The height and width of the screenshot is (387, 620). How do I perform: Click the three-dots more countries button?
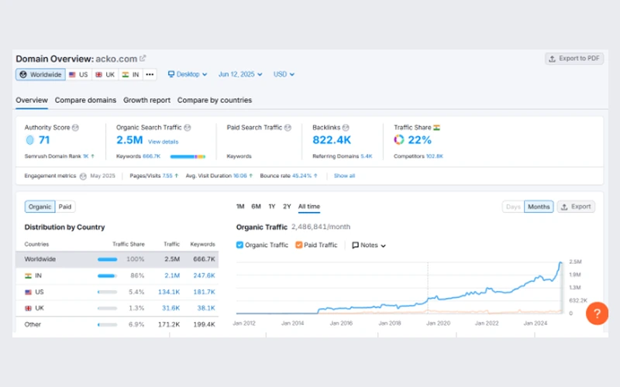[x=150, y=74]
